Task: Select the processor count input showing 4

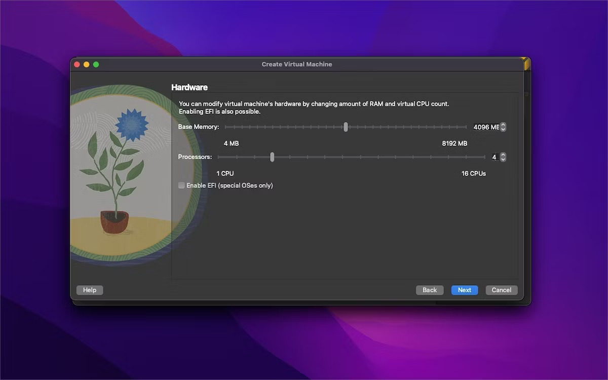Action: pos(494,157)
